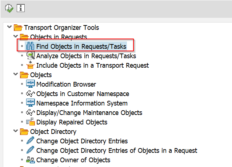Click the Modification Browser monitor icon
The width and height of the screenshot is (232, 167).
[31, 84]
